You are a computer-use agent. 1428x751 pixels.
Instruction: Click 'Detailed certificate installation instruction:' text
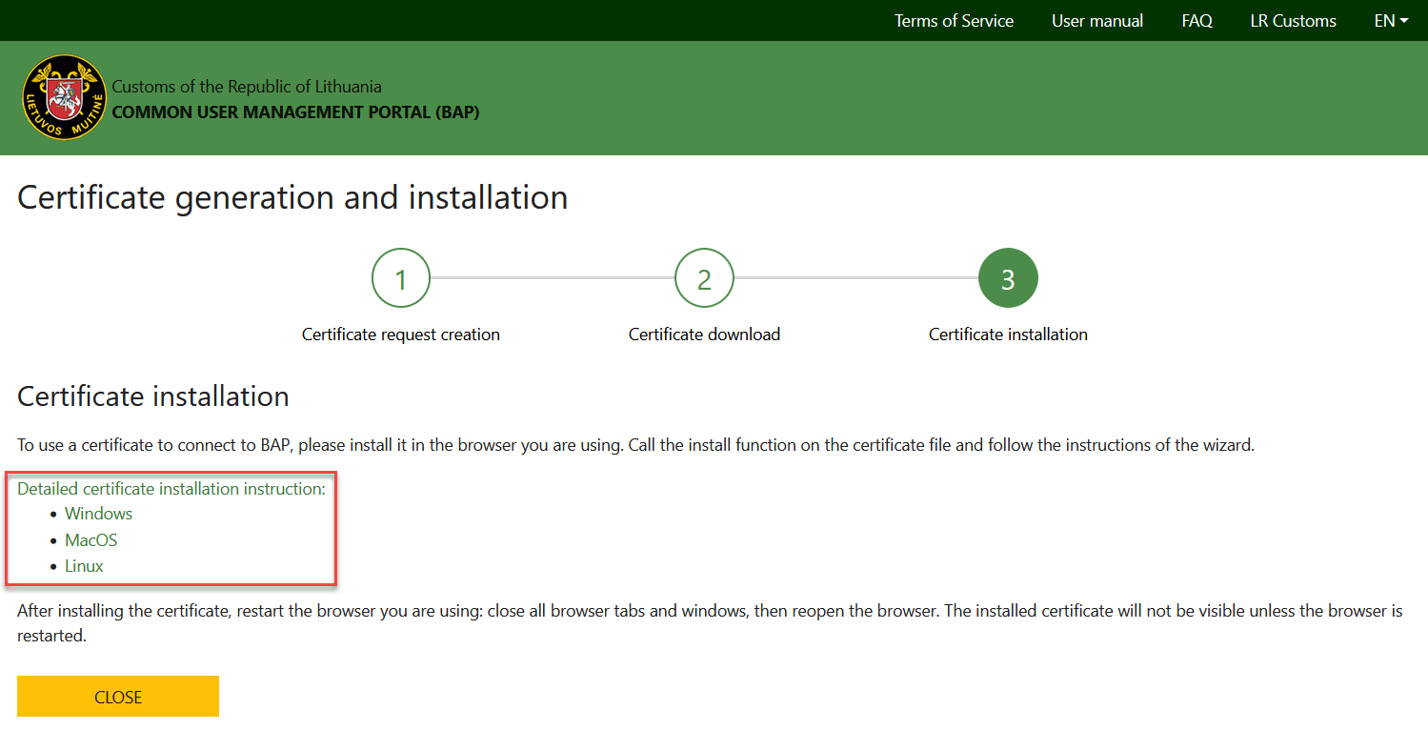pos(171,489)
